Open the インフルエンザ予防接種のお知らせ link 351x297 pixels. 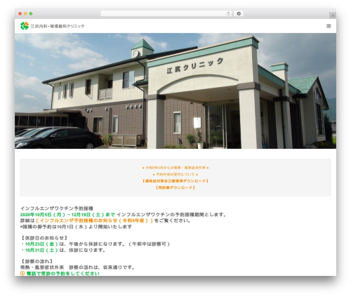94,220
